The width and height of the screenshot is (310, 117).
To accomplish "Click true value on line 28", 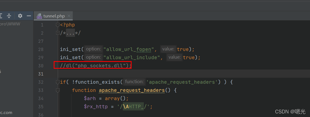I will click(x=183, y=49).
